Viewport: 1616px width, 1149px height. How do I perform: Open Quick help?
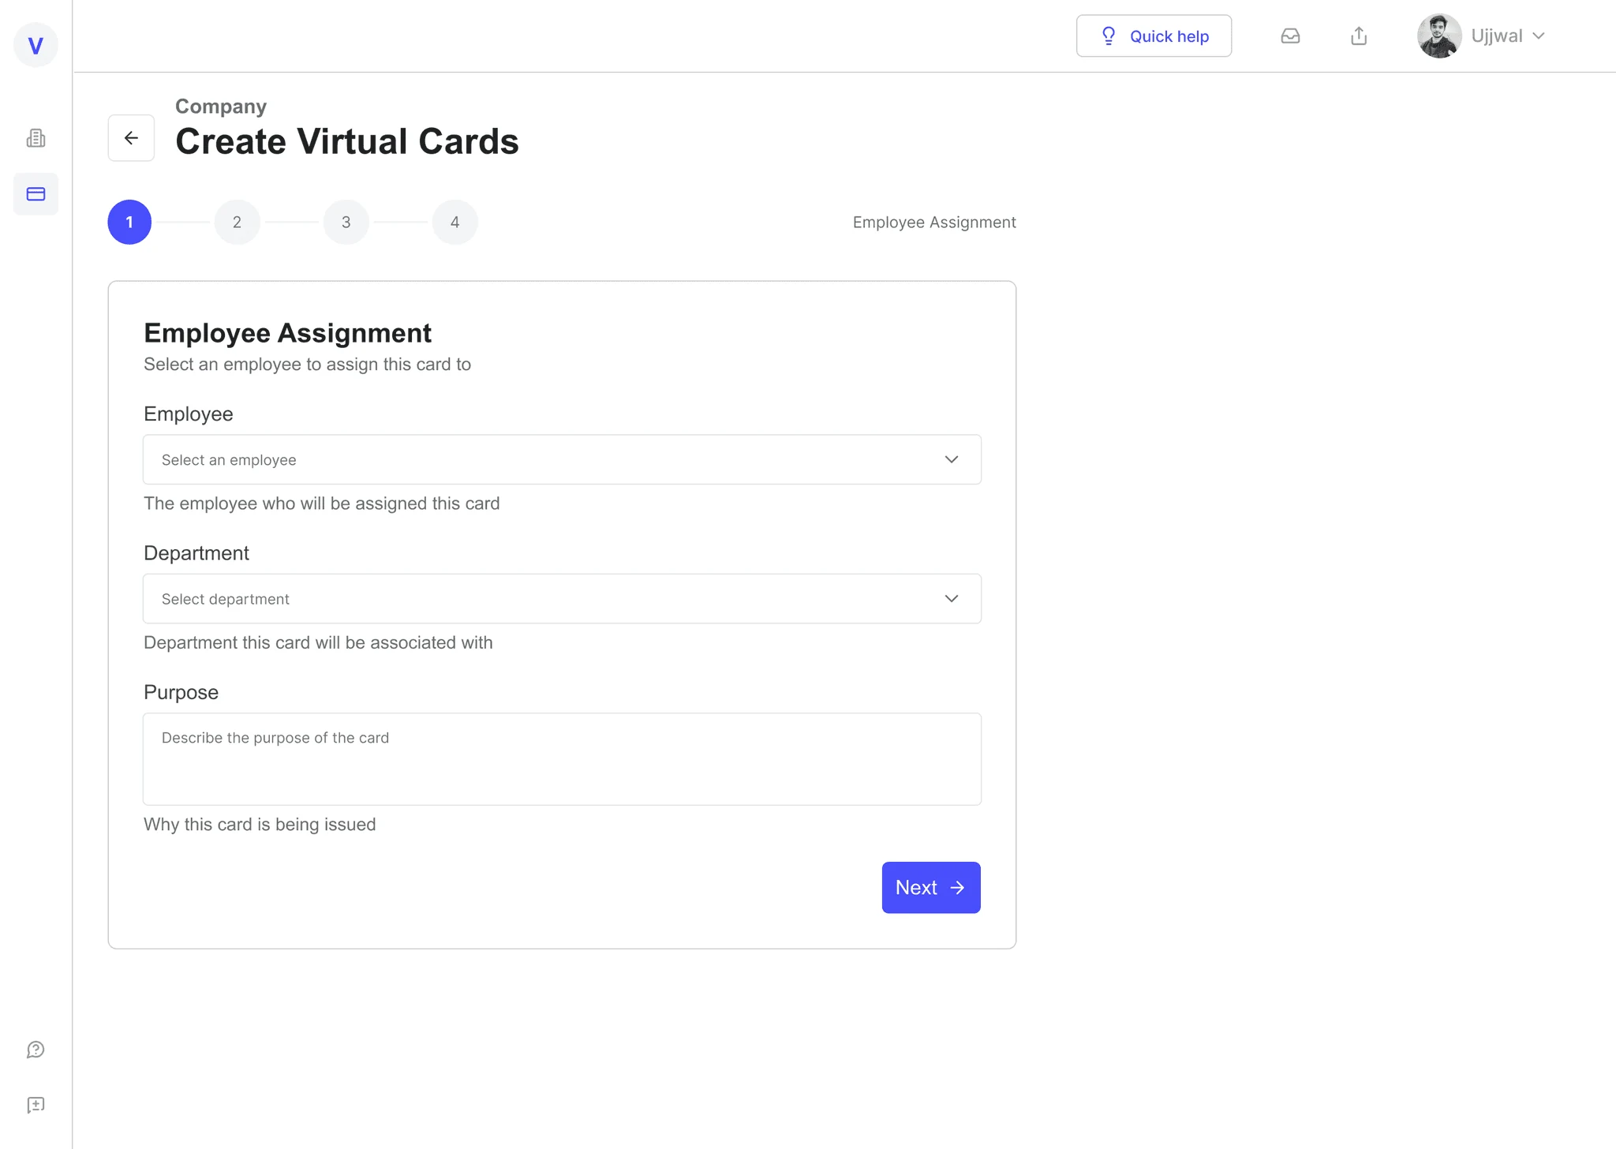(1154, 36)
